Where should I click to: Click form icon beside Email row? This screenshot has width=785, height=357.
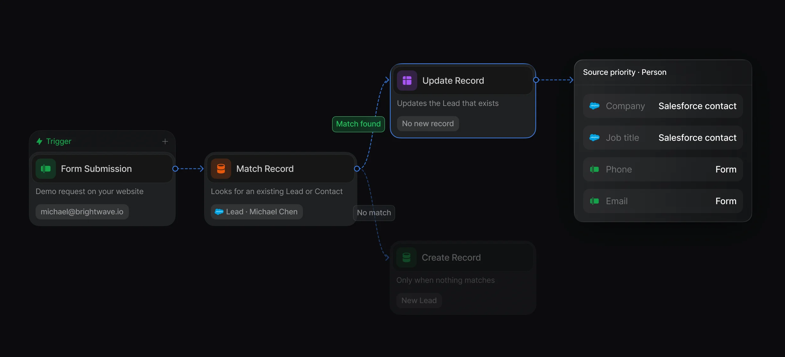(x=594, y=201)
